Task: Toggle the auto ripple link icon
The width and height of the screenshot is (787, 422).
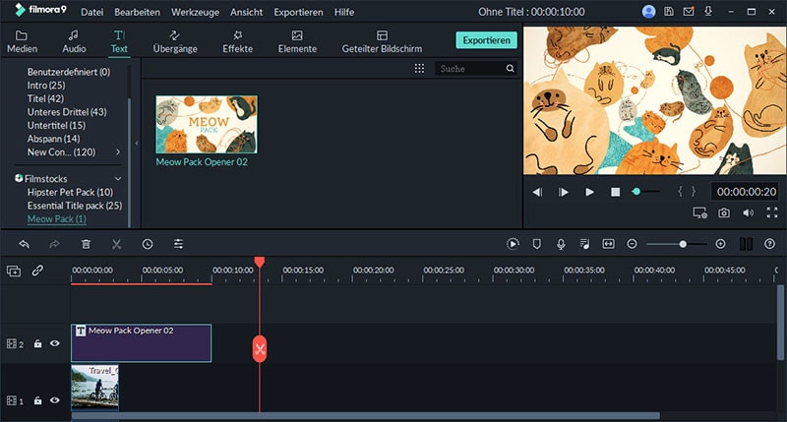Action: click(37, 271)
